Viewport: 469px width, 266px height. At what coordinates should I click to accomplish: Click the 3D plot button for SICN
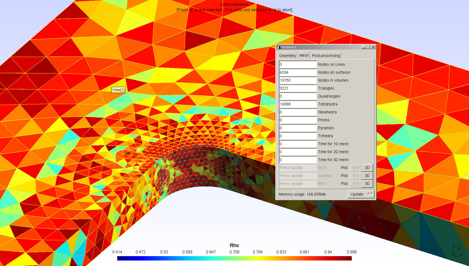(x=367, y=168)
